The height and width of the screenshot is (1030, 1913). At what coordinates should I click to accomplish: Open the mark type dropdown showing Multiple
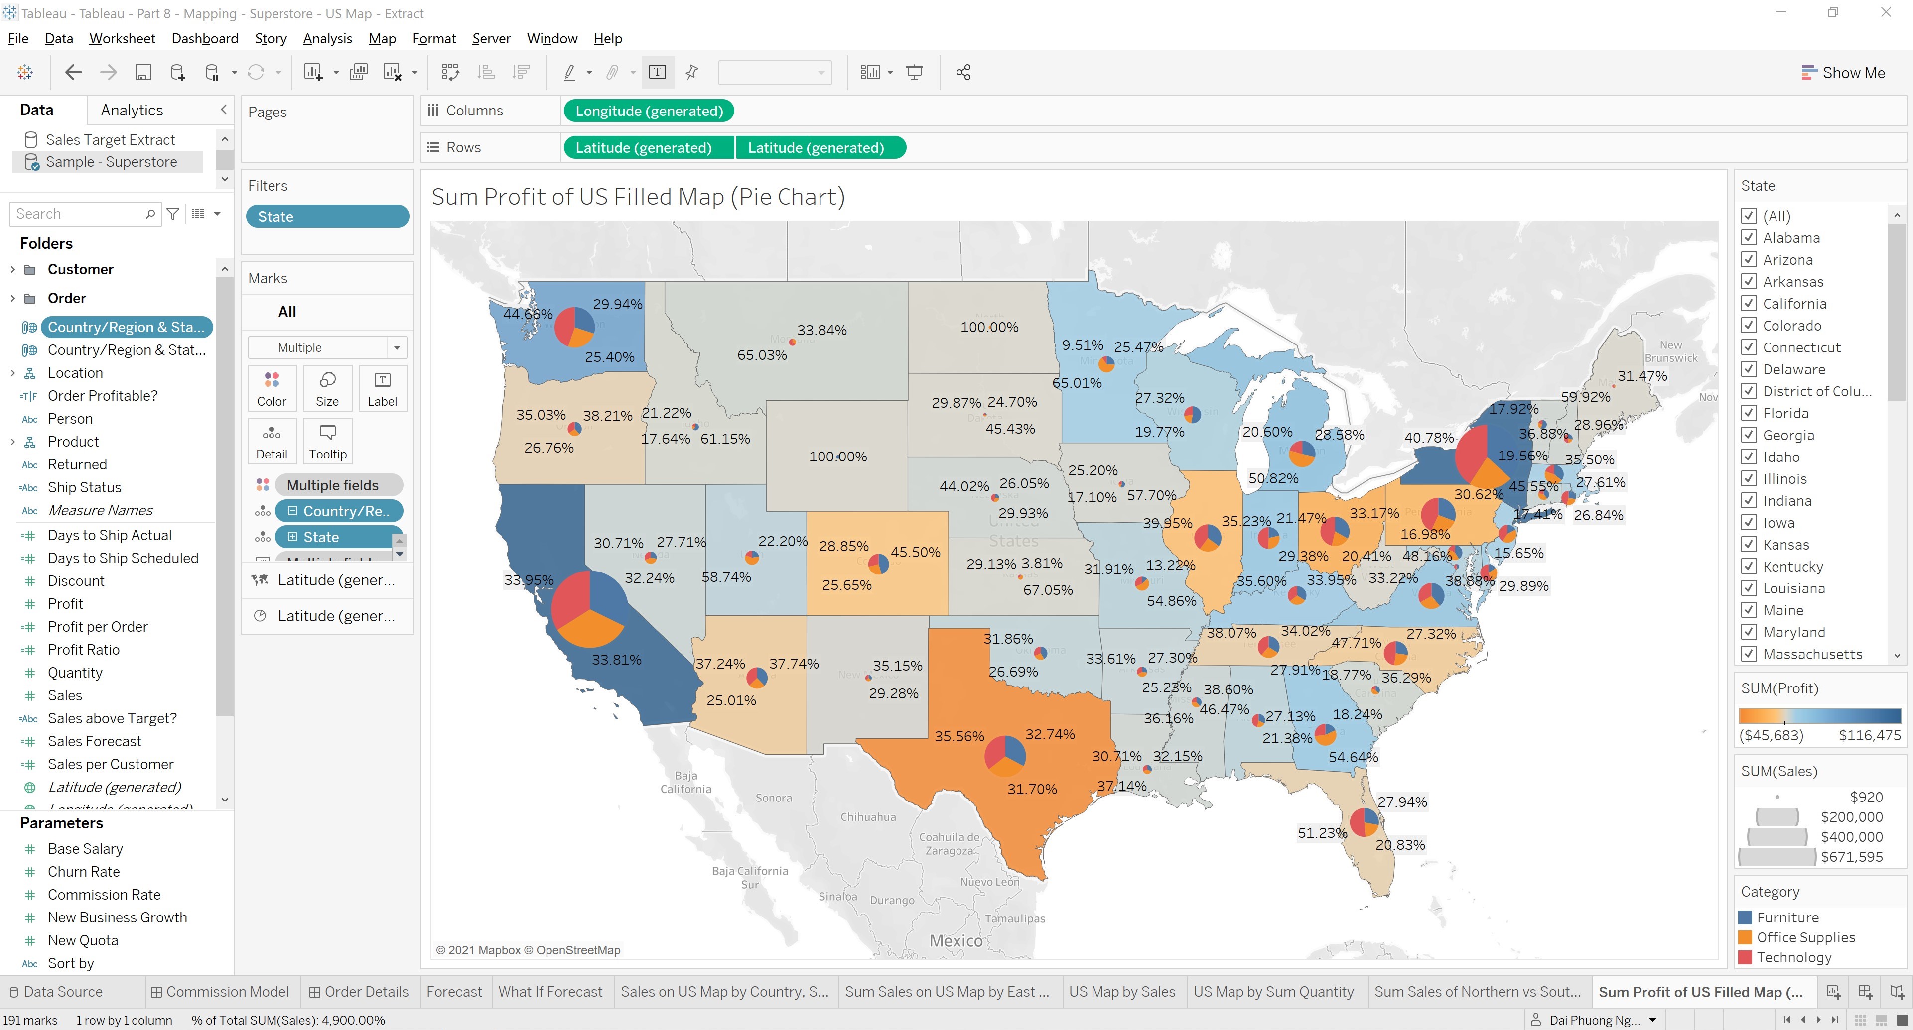coord(327,346)
